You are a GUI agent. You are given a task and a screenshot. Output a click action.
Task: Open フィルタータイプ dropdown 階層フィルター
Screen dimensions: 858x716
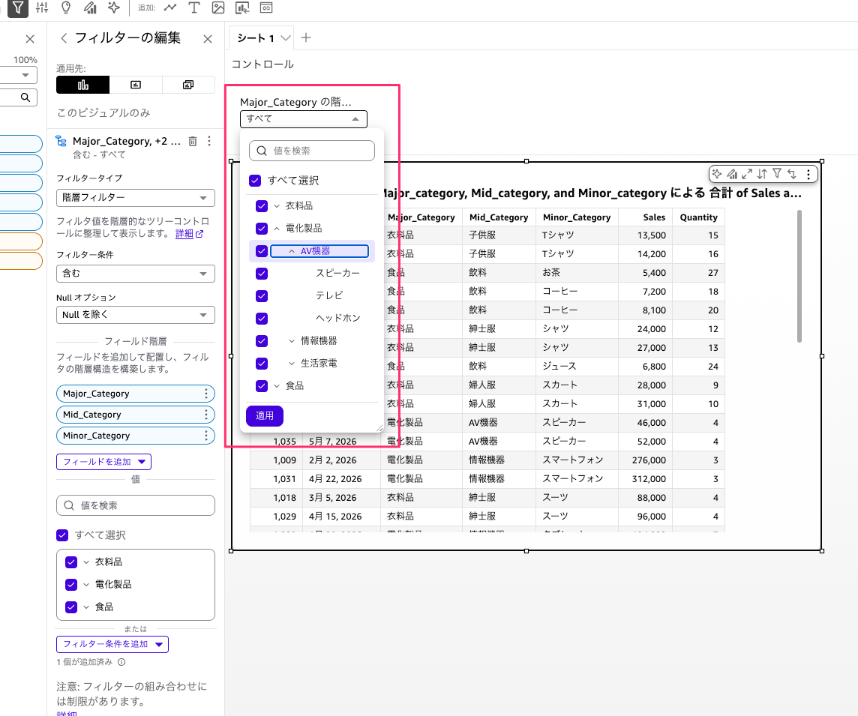(136, 198)
